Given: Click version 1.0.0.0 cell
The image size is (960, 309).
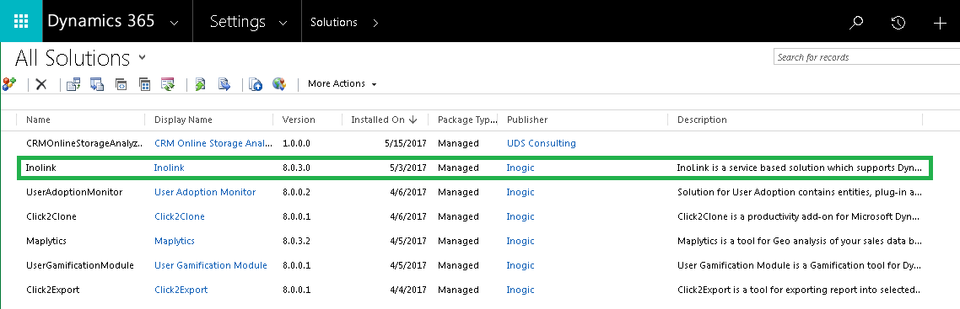Looking at the screenshot, I should click(x=296, y=143).
